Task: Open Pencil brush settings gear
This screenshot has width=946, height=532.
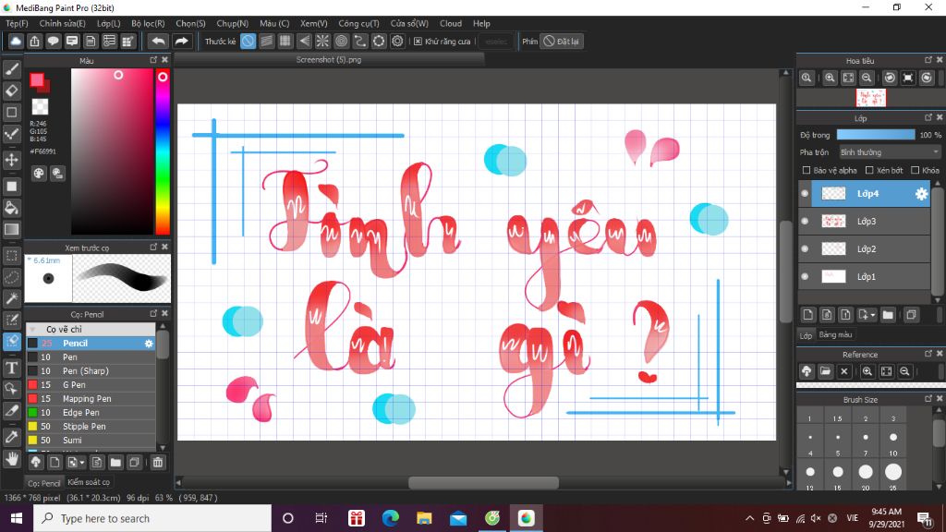Action: 149,344
